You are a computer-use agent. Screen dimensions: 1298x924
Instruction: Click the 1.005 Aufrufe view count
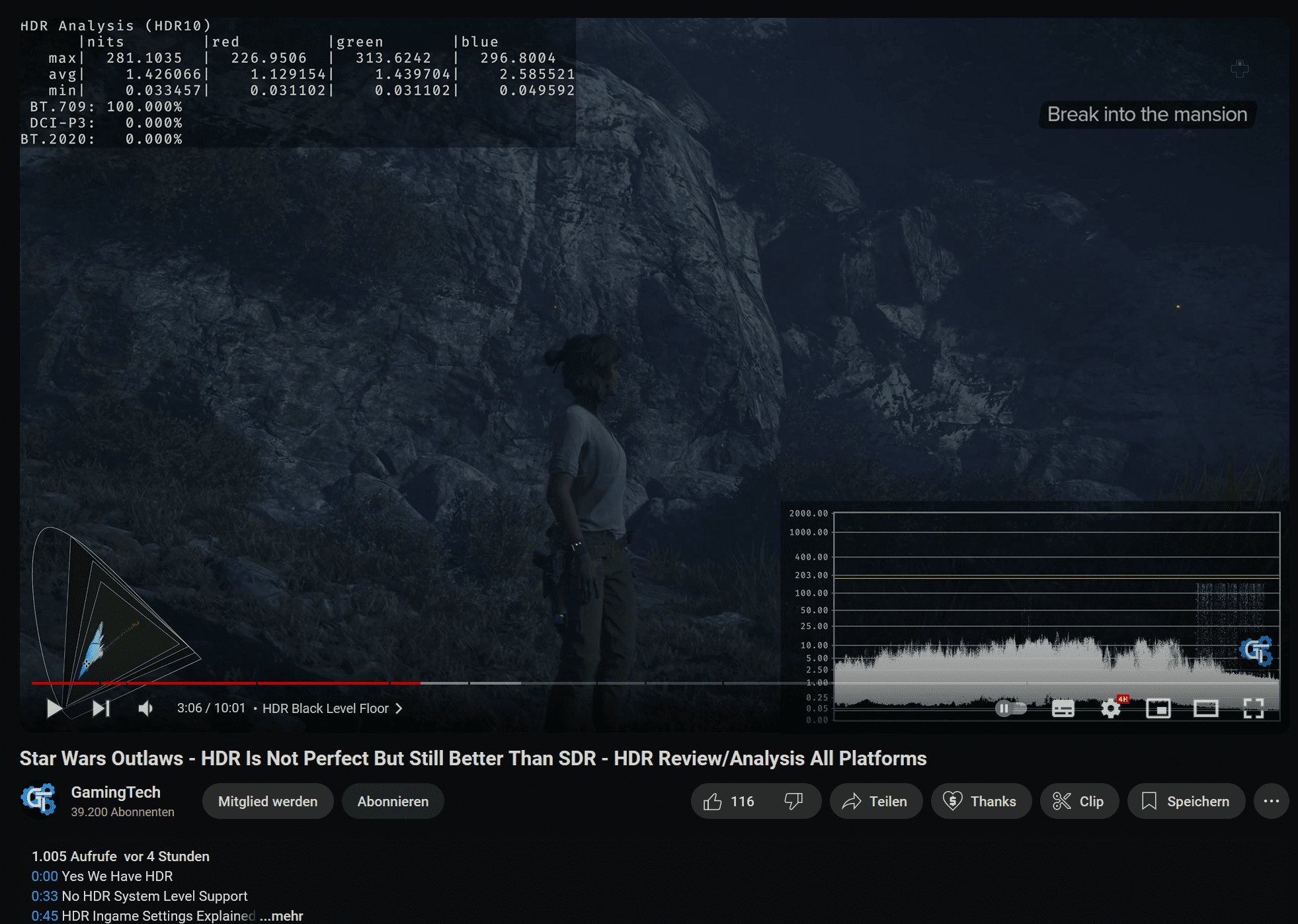(74, 857)
